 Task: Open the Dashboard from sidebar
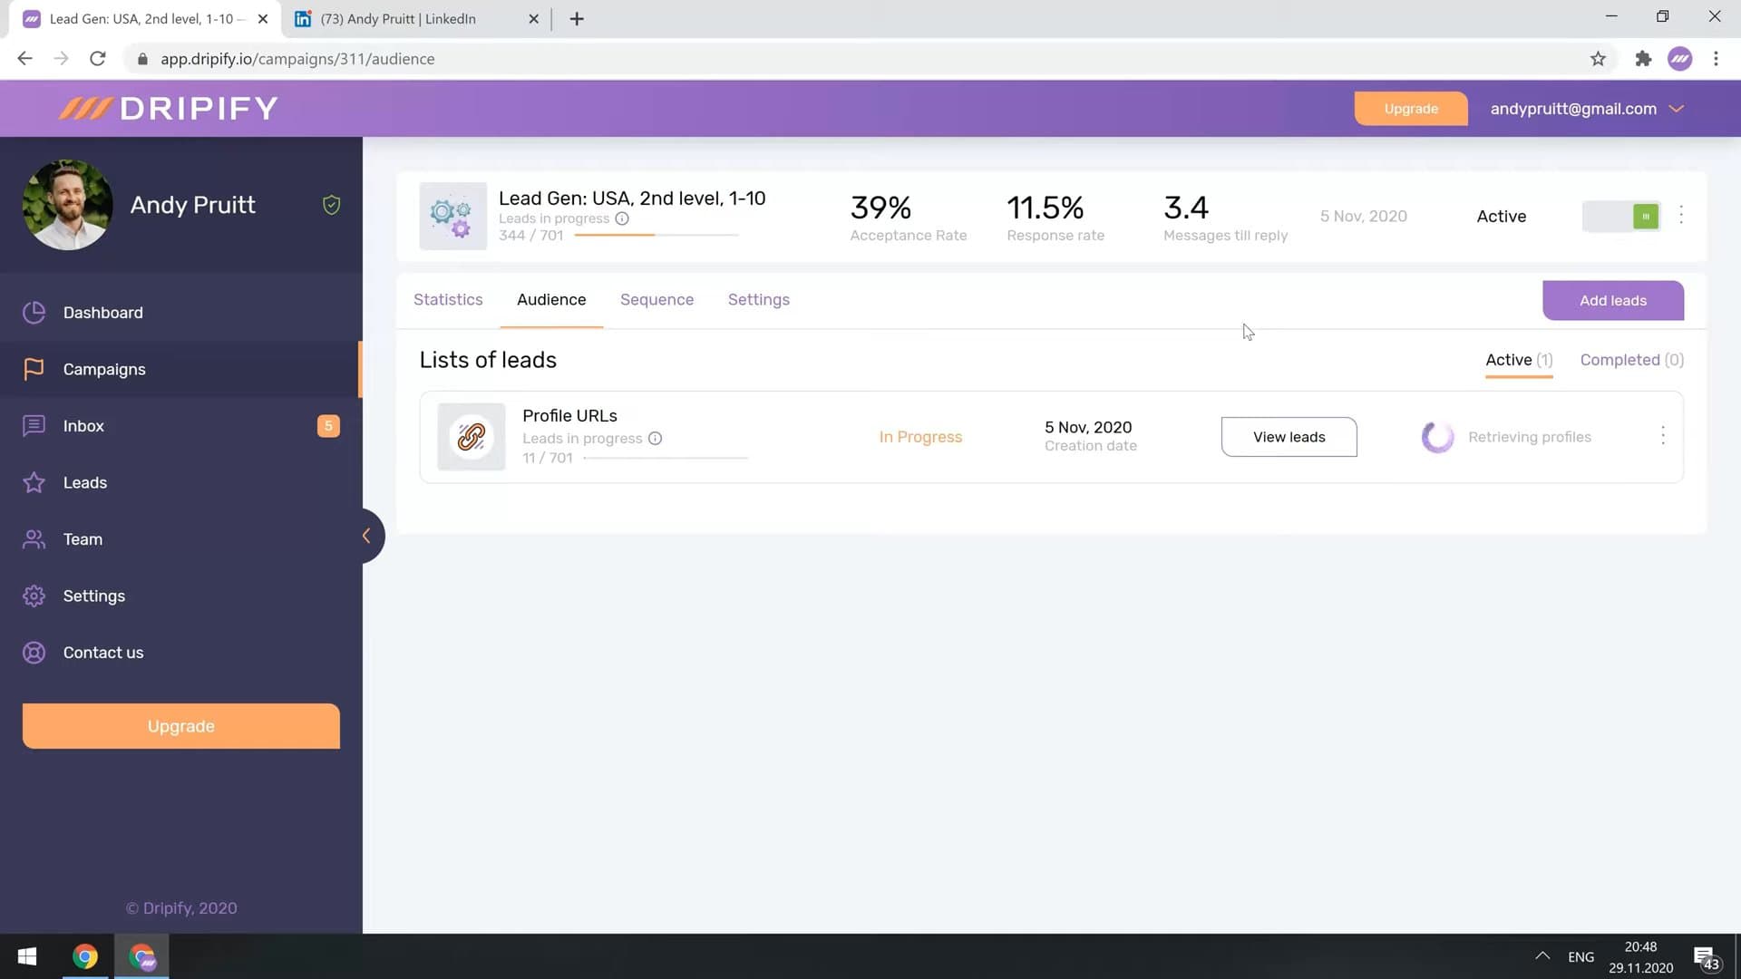click(x=102, y=312)
